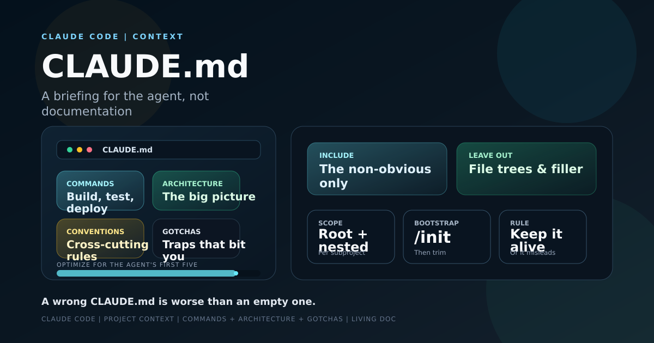Click the yellow dot in CLAUDE.md title bar
Image resolution: width=654 pixels, height=343 pixels.
pyautogui.click(x=80, y=150)
